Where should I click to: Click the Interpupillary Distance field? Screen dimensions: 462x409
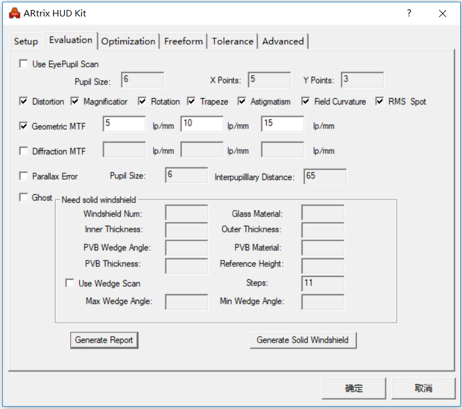pyautogui.click(x=325, y=177)
